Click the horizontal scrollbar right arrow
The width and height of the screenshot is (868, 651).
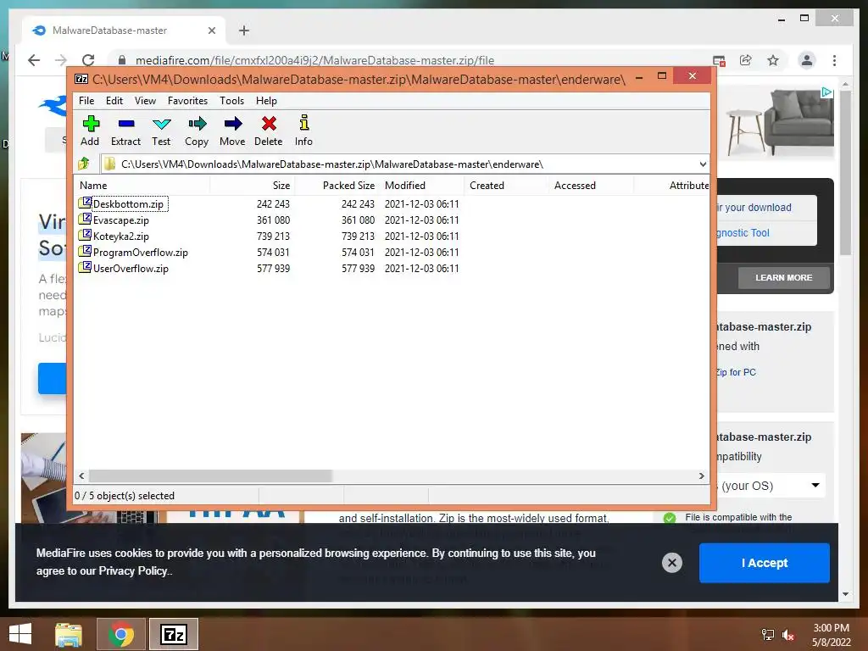[701, 476]
